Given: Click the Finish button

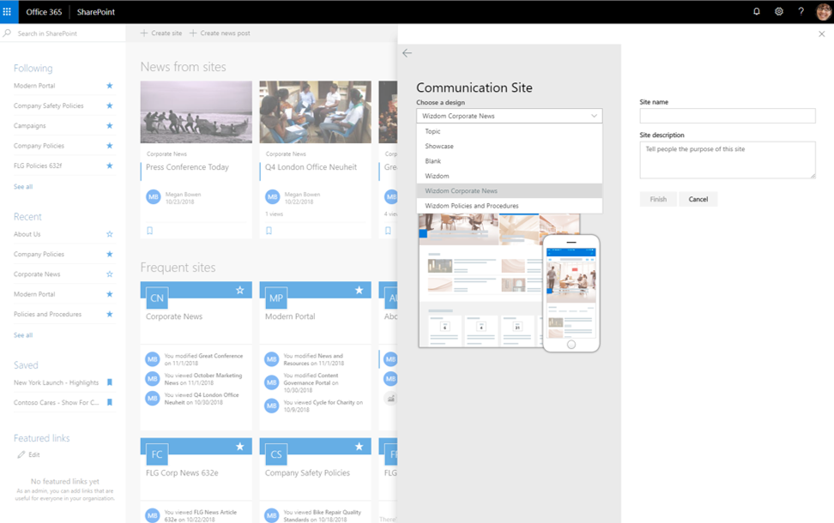Looking at the screenshot, I should tap(658, 199).
